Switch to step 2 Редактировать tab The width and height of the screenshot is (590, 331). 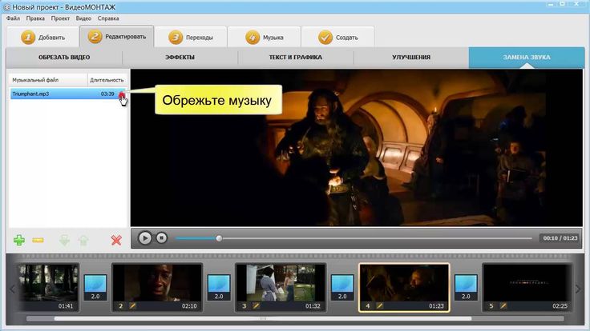[x=117, y=37]
